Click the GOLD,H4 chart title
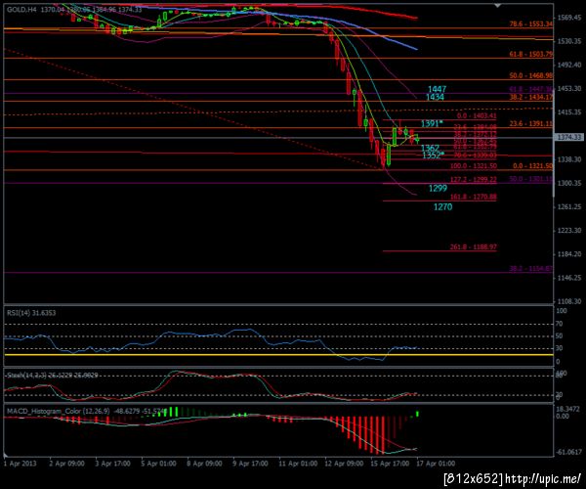The width and height of the screenshot is (586, 489). click(21, 10)
